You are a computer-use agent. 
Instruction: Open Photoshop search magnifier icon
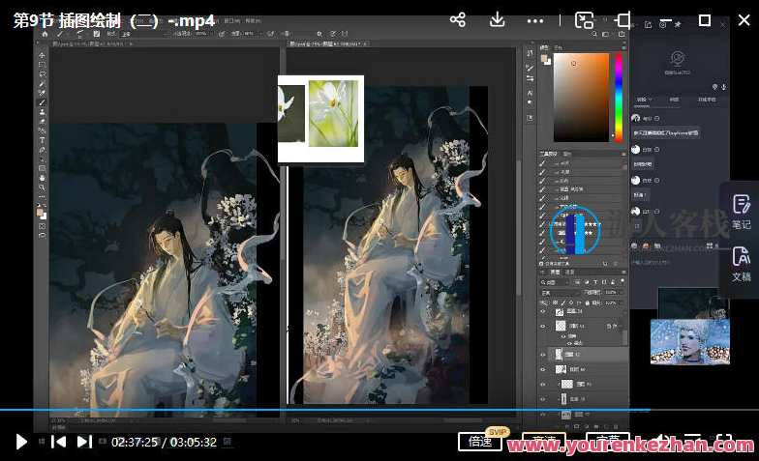594,34
